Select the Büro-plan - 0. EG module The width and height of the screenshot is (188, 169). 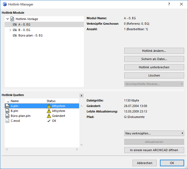click(44, 35)
